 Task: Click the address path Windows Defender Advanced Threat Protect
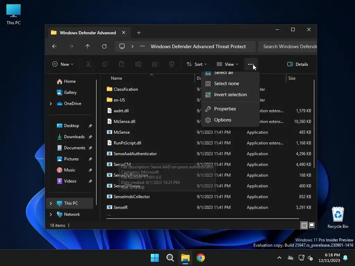click(x=198, y=46)
